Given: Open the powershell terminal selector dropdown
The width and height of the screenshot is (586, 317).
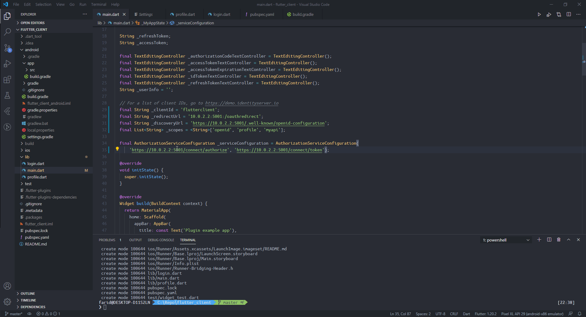Looking at the screenshot, I should [506, 240].
